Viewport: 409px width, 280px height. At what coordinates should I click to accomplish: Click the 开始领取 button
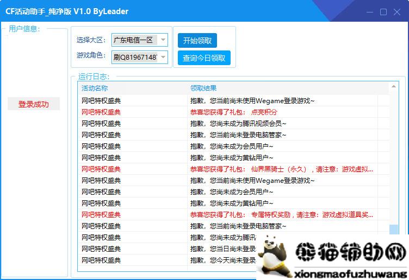[197, 41]
